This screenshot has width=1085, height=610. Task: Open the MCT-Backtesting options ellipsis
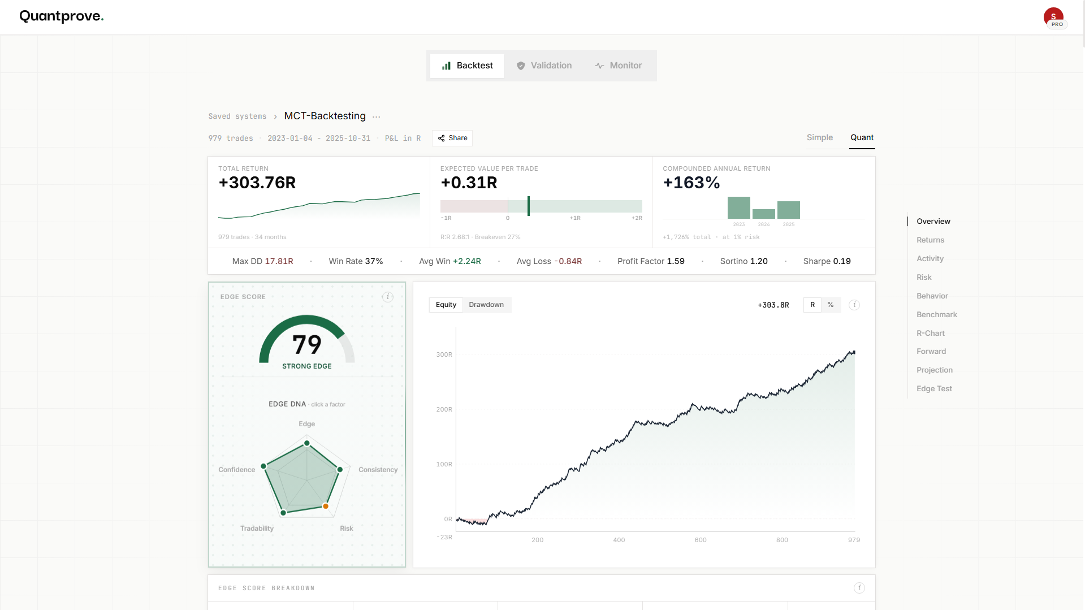click(377, 116)
